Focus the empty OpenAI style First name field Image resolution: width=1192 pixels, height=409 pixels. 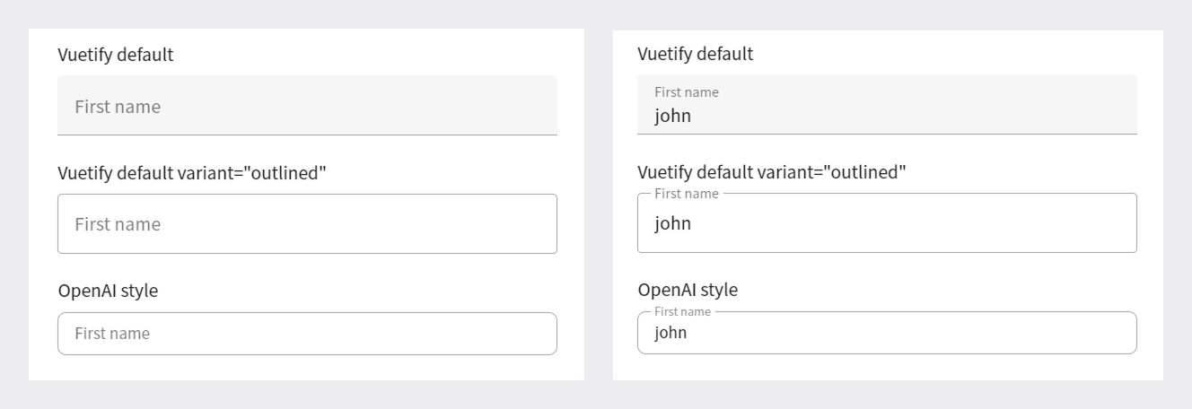click(x=307, y=334)
